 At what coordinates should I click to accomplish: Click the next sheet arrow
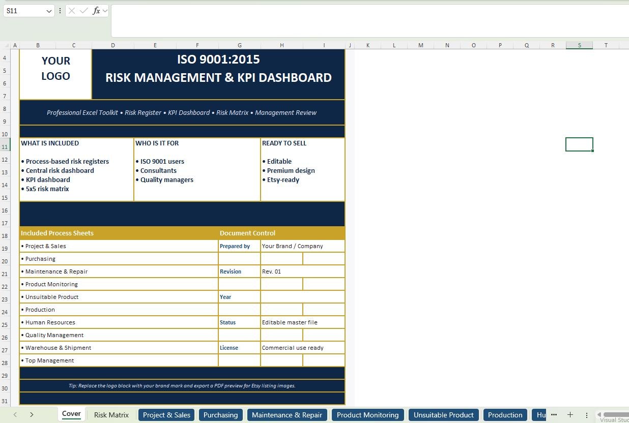point(32,415)
